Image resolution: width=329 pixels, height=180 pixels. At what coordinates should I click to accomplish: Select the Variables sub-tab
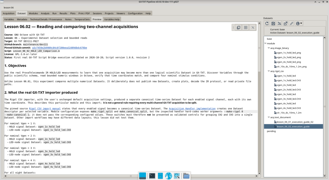[9, 20]
